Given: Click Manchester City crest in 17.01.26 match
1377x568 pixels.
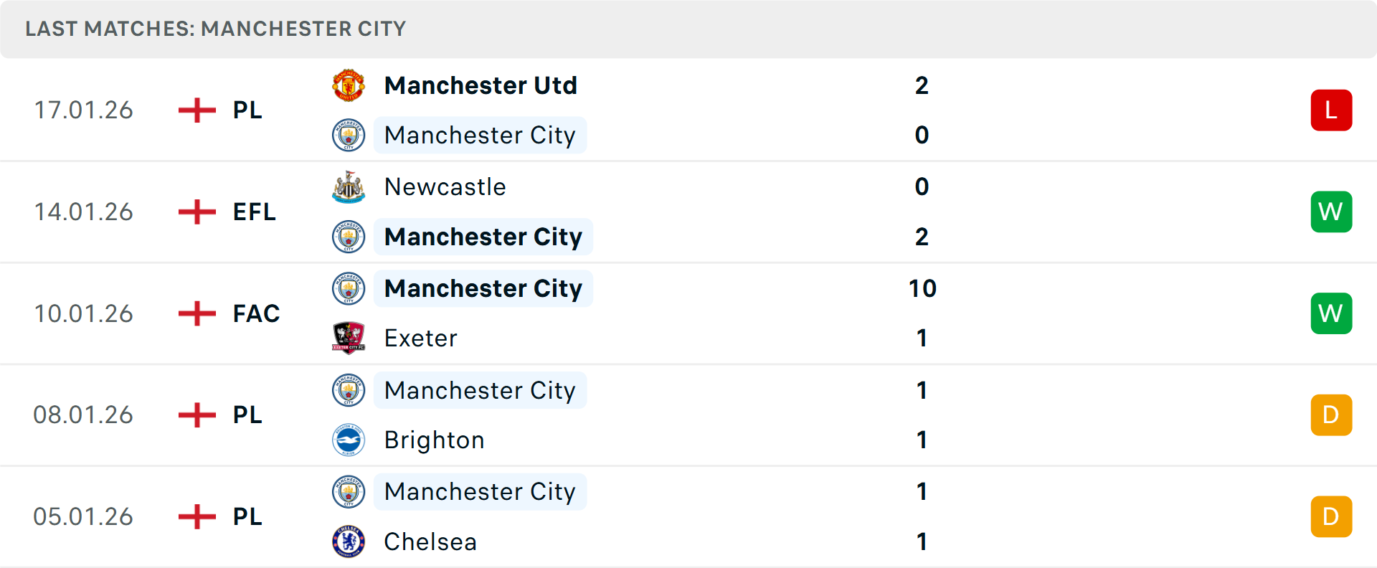Looking at the screenshot, I should click(x=349, y=135).
